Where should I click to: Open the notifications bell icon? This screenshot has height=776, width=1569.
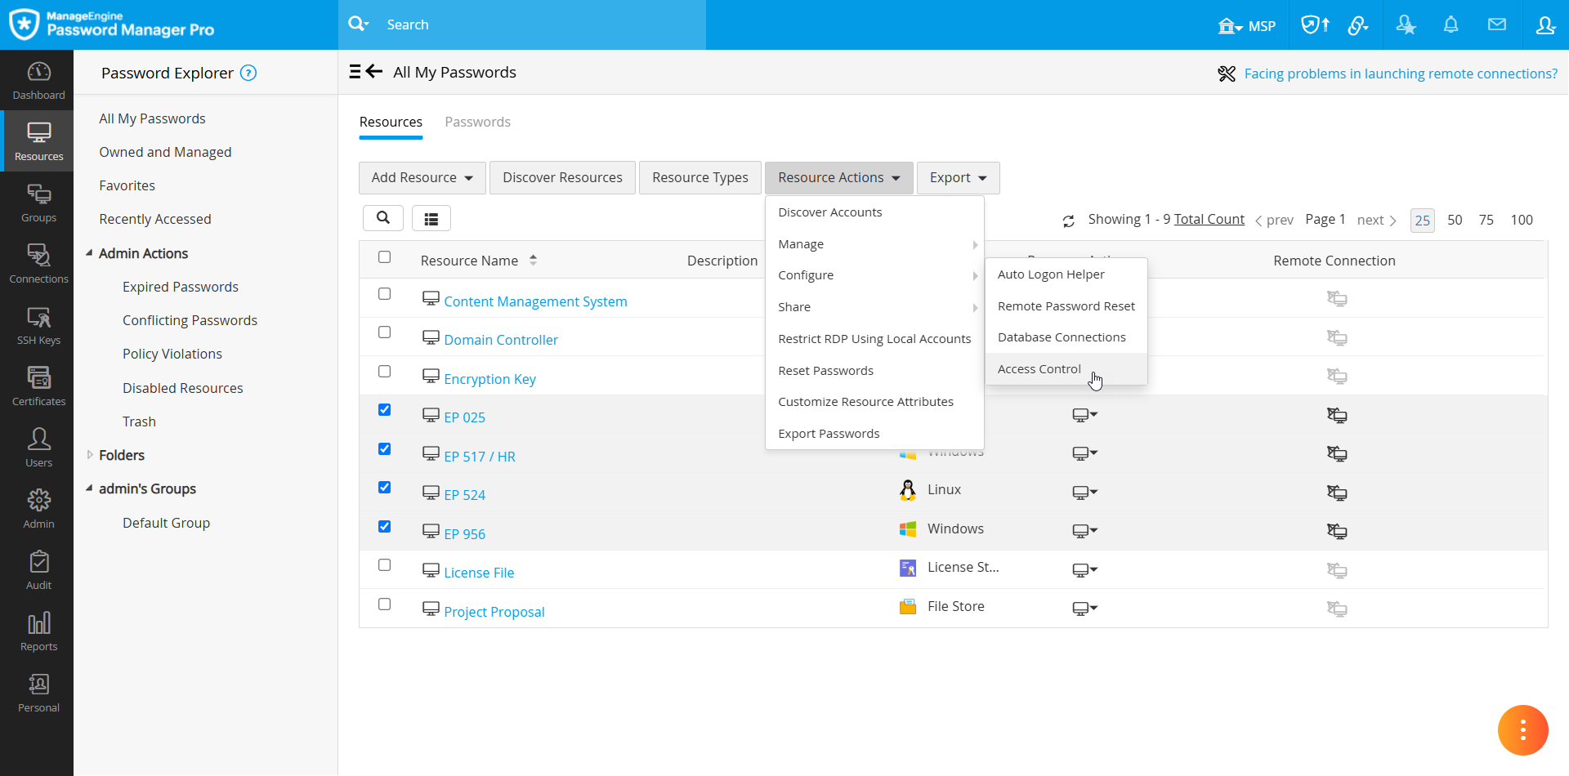pyautogui.click(x=1451, y=25)
